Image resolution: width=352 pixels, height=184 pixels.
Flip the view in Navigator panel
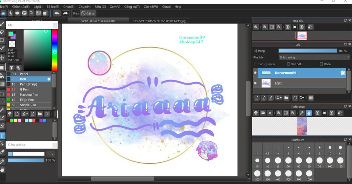pos(310,27)
